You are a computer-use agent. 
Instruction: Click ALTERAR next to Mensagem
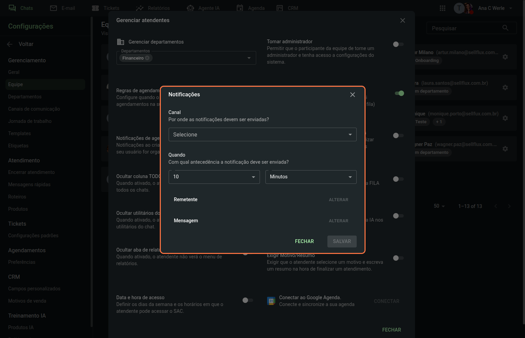[338, 221]
